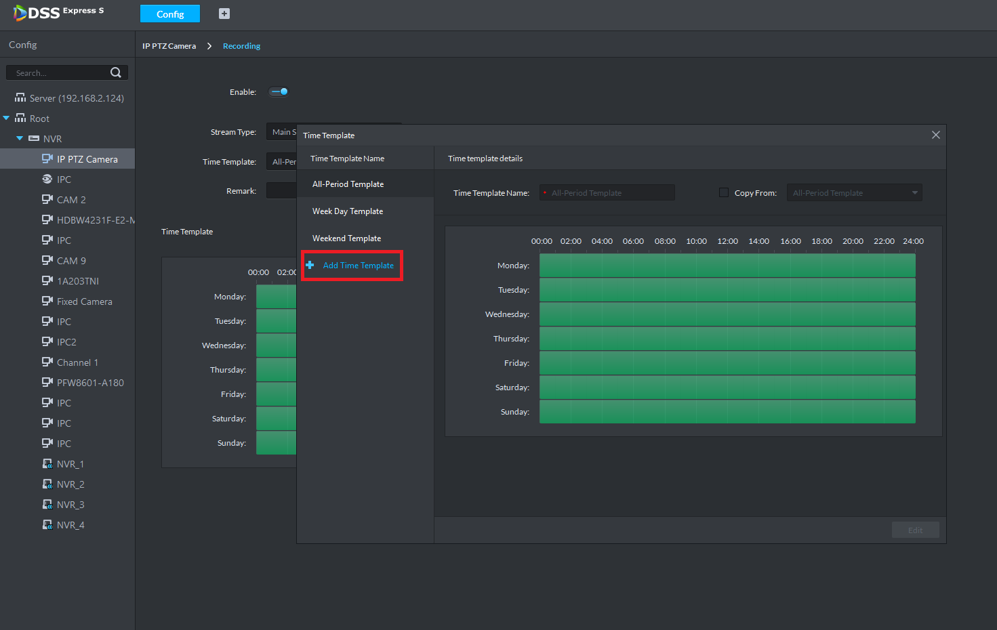997x630 pixels.
Task: Click the CAM 9 camera icon
Action: click(x=47, y=260)
